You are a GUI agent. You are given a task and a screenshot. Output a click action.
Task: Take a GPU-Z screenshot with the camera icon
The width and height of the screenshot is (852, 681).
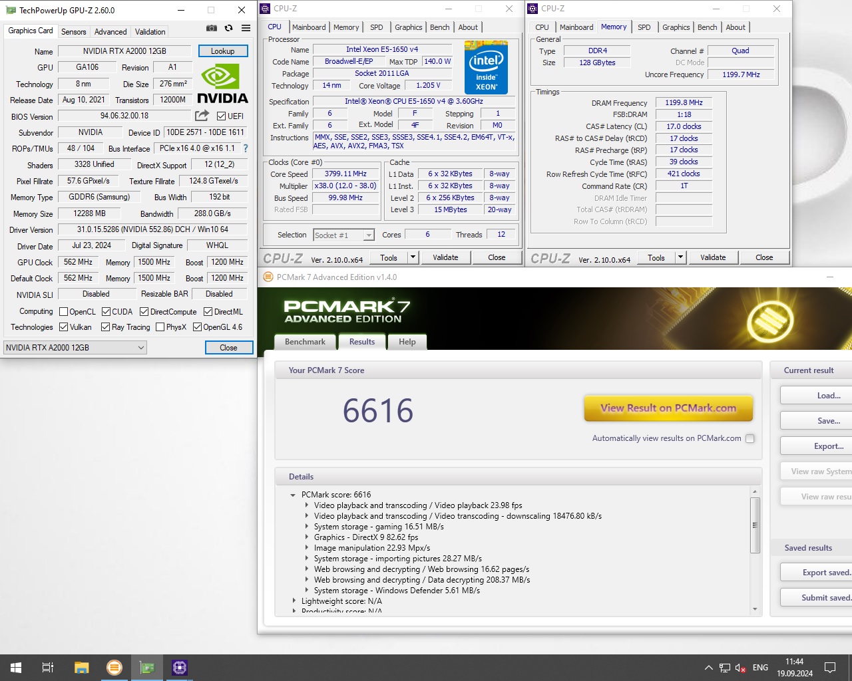tap(211, 28)
